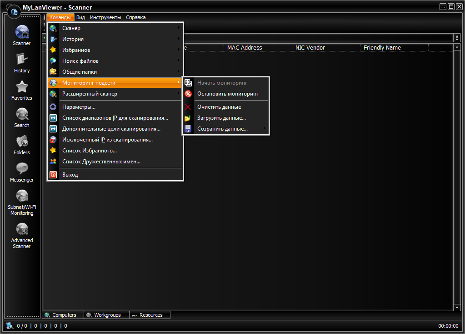Open the Scanner sidebar icon
This screenshot has height=334, width=465.
(22, 32)
